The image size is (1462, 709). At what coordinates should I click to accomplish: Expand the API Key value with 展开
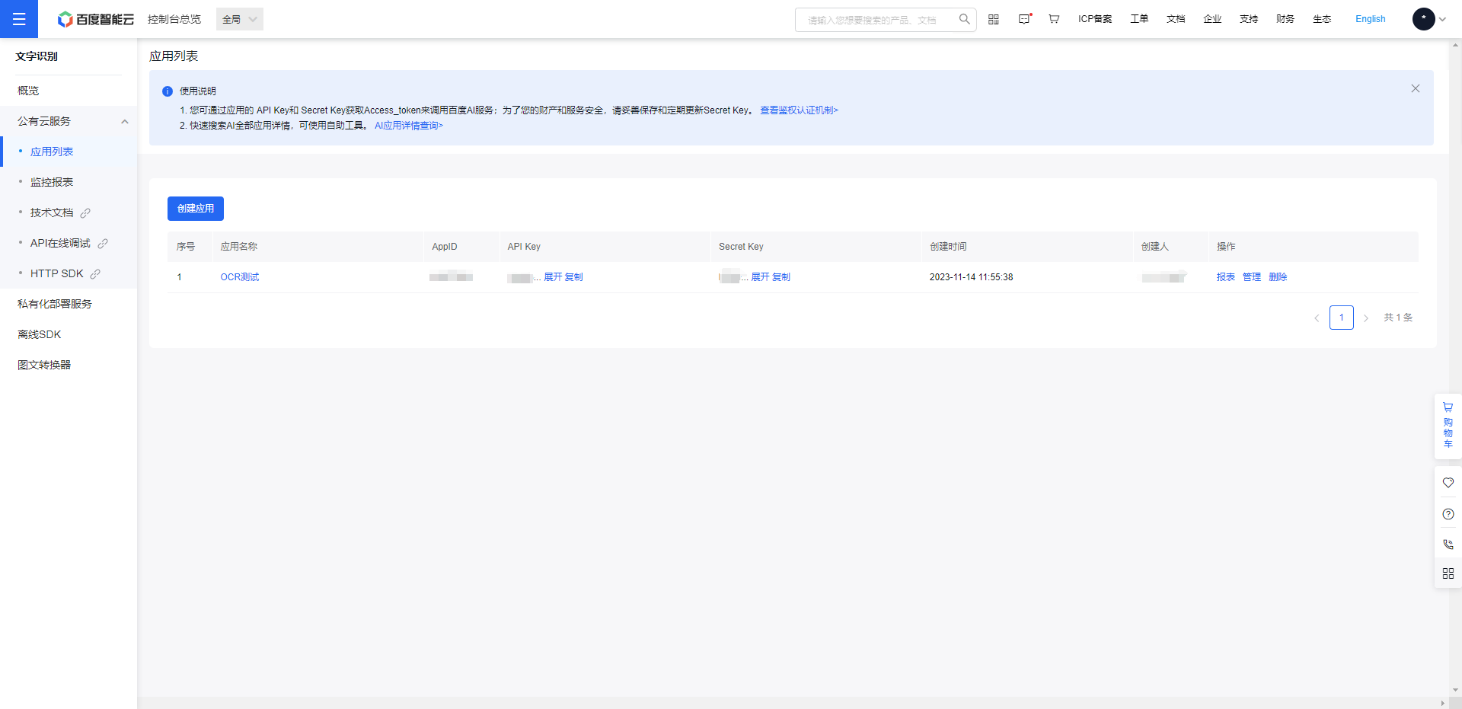pos(553,277)
